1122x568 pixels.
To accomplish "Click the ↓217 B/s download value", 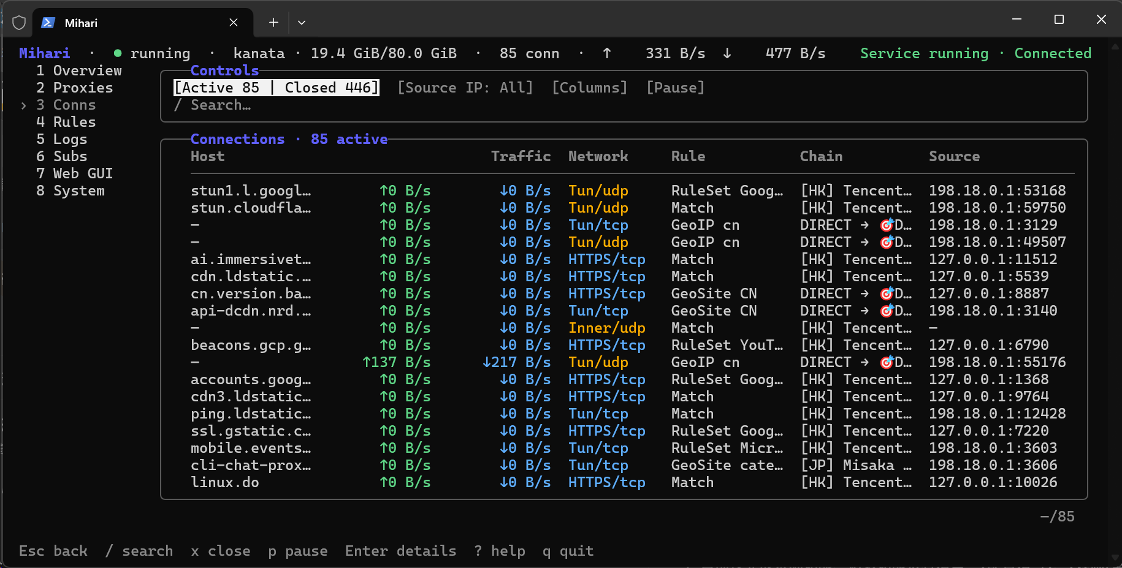I will [x=517, y=362].
